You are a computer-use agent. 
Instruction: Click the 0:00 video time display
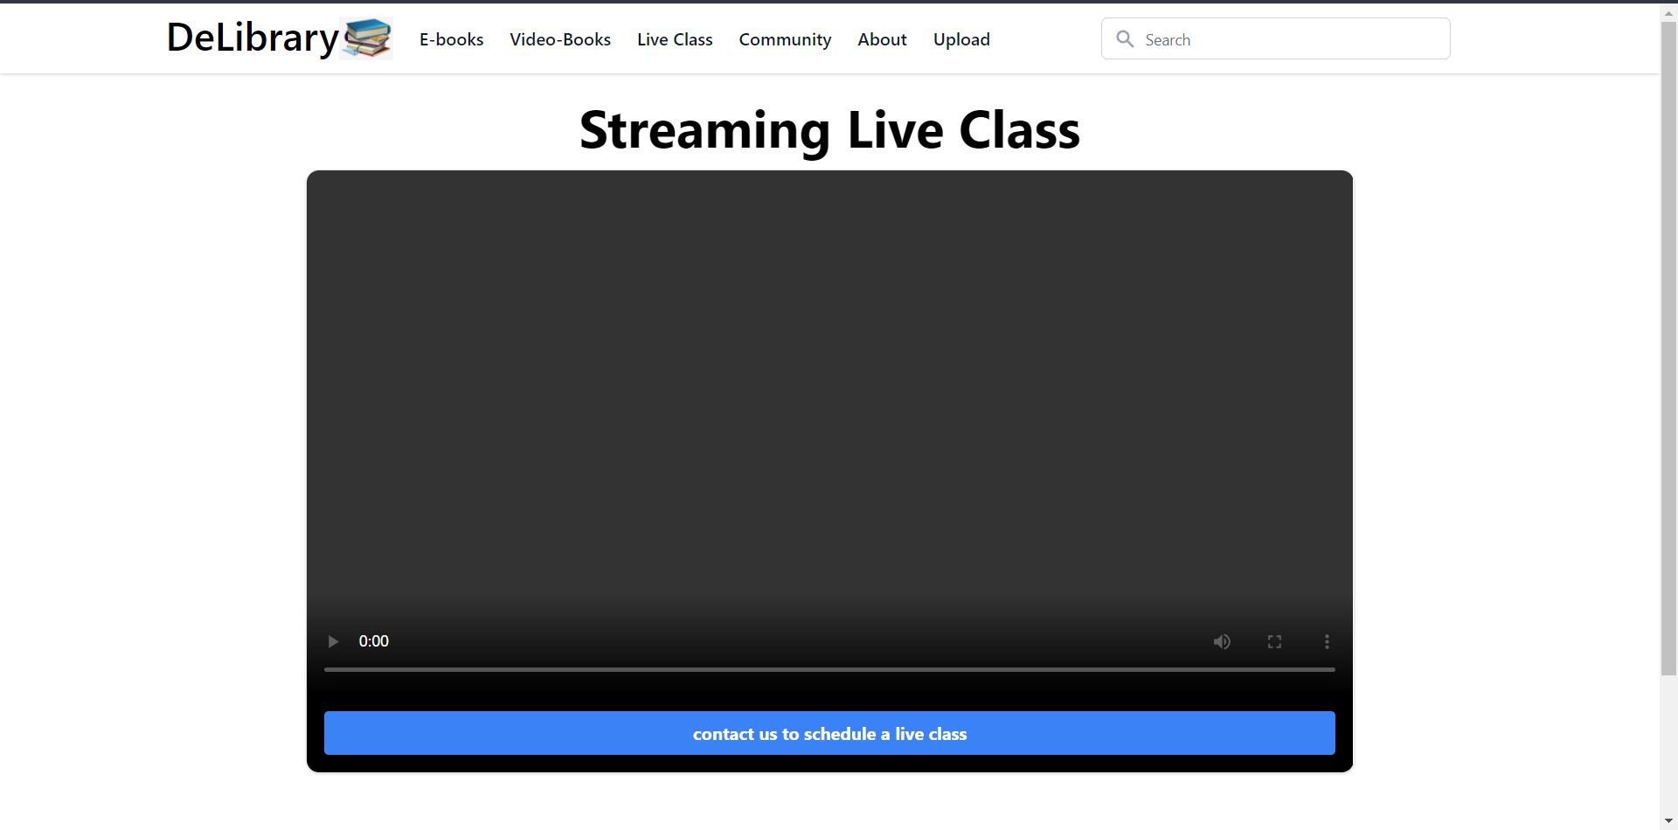[x=374, y=641]
